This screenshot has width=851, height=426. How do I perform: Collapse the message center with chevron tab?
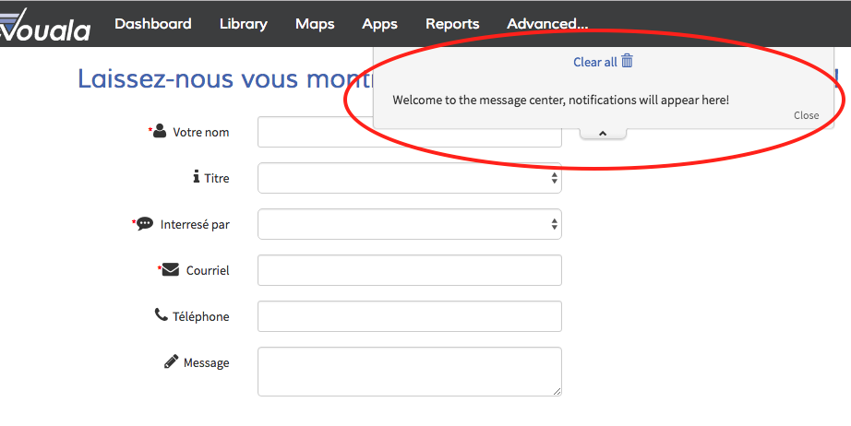pos(603,134)
